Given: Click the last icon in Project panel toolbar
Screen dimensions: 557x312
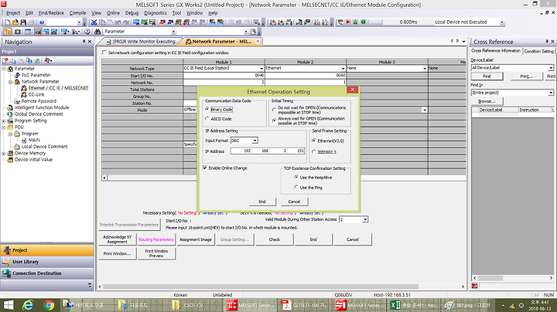Looking at the screenshot, I should click(x=49, y=61).
